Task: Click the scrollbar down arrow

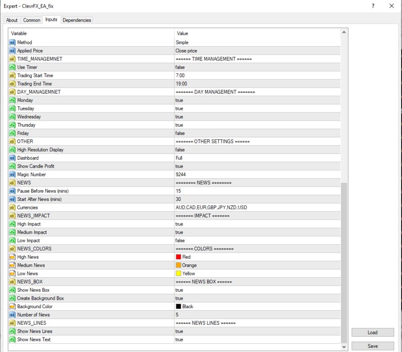Action: pyautogui.click(x=344, y=347)
